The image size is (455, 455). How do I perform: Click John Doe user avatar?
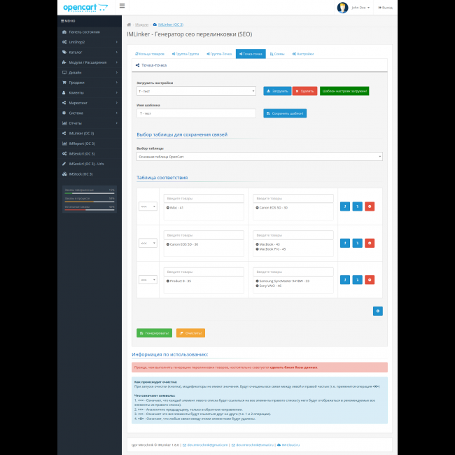coord(342,8)
